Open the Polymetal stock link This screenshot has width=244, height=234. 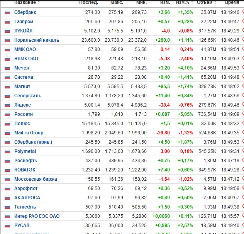[x=25, y=151]
